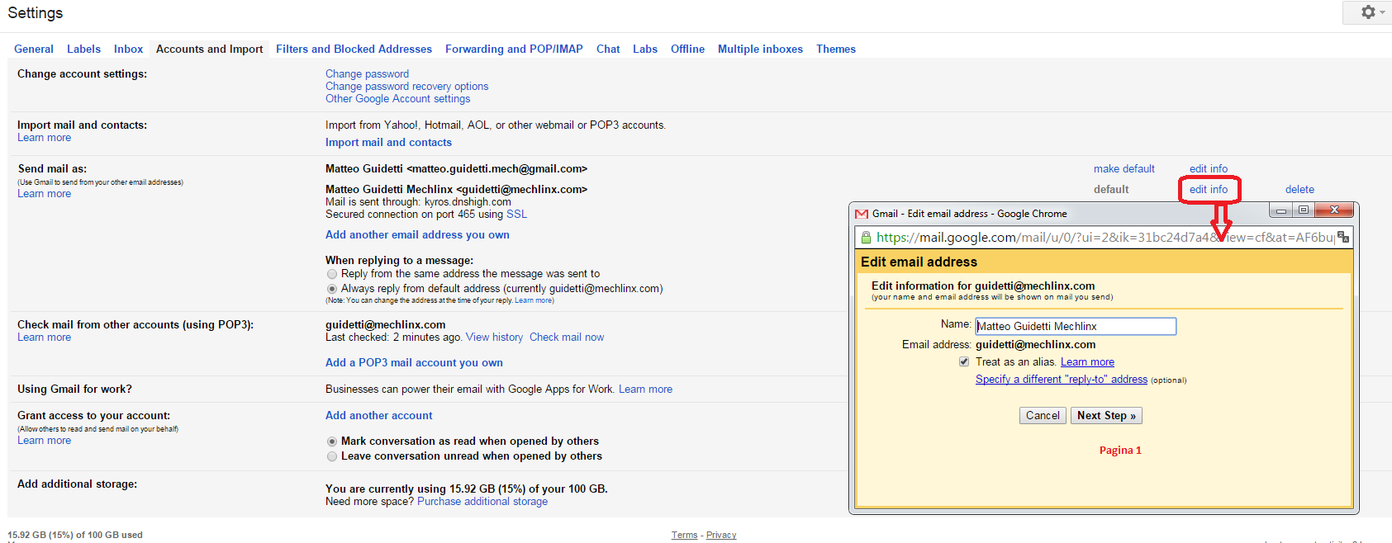The width and height of the screenshot is (1392, 543).
Task: Open 'Specify a different reply-to address' link
Action: [1061, 380]
